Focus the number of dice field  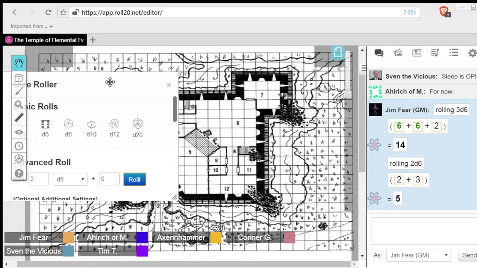click(38, 179)
